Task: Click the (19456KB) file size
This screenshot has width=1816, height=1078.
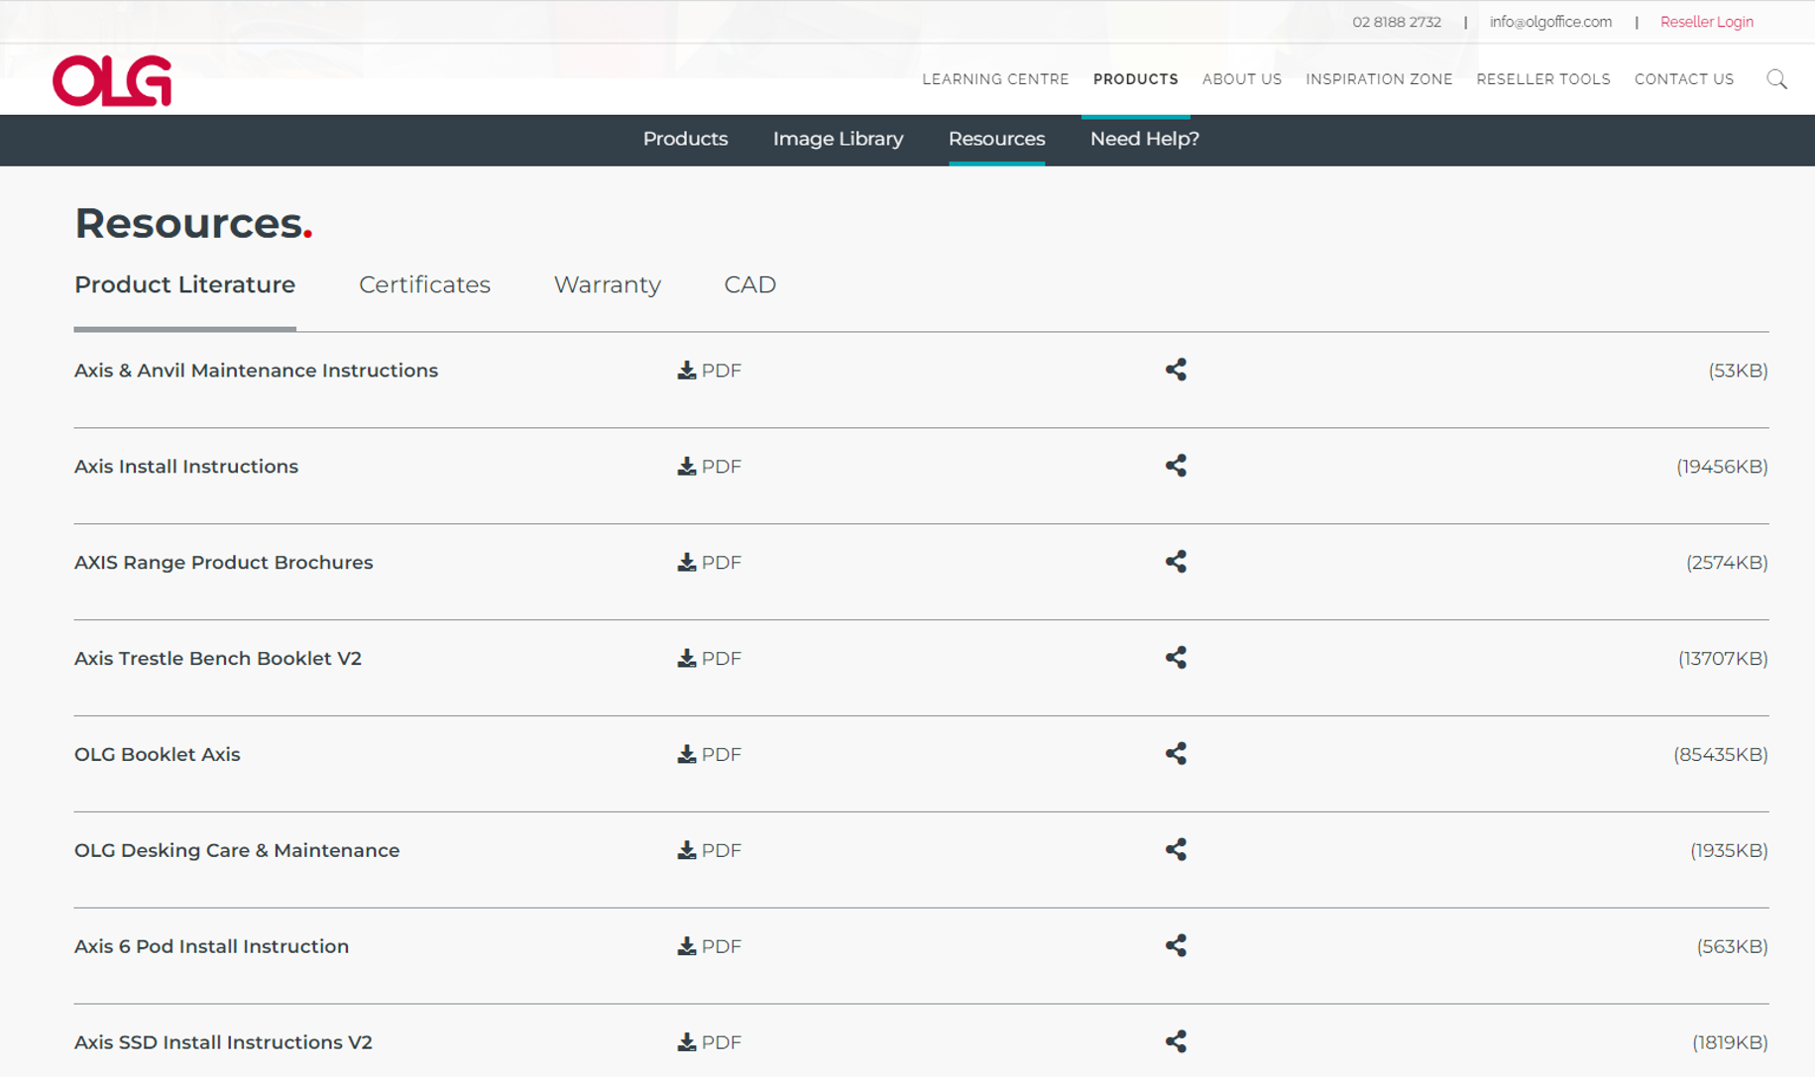Action: [x=1722, y=467]
